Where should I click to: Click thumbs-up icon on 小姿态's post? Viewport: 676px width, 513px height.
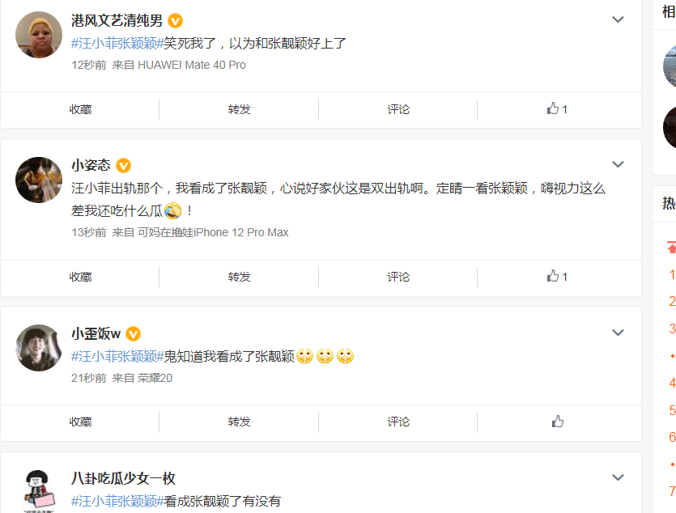pos(556,277)
